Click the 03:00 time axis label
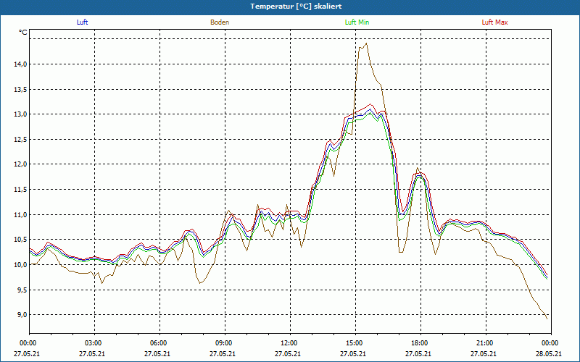This screenshot has width=580, height=362. (92, 343)
